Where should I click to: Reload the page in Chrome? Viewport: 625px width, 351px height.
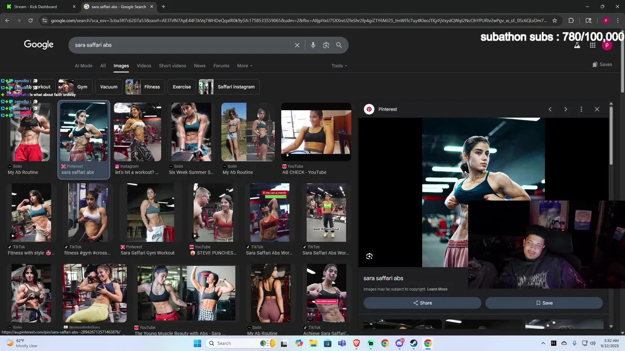pyautogui.click(x=30, y=20)
